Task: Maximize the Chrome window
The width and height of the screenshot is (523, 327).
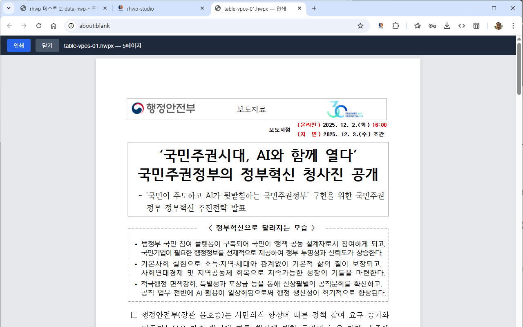Action: [x=494, y=8]
